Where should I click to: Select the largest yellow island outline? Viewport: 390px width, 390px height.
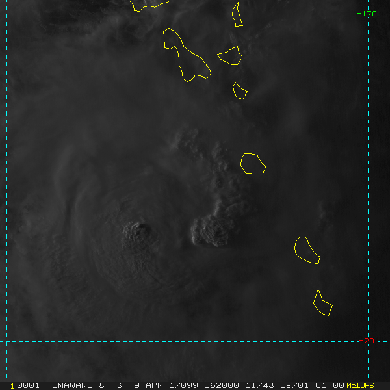pos(185,57)
